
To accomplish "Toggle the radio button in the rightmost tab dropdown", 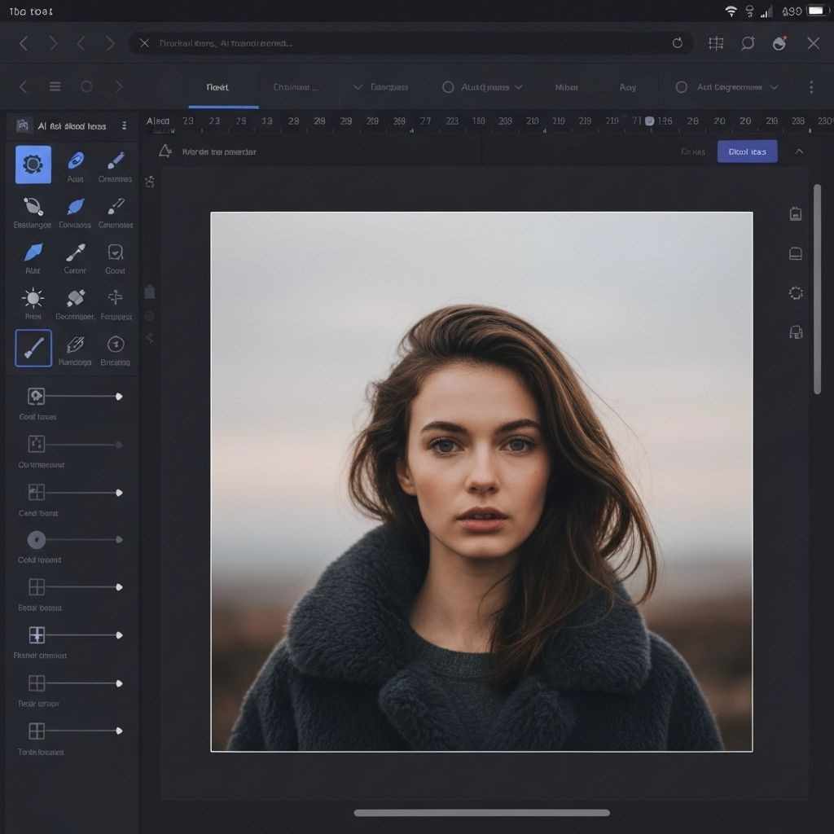I will point(682,87).
